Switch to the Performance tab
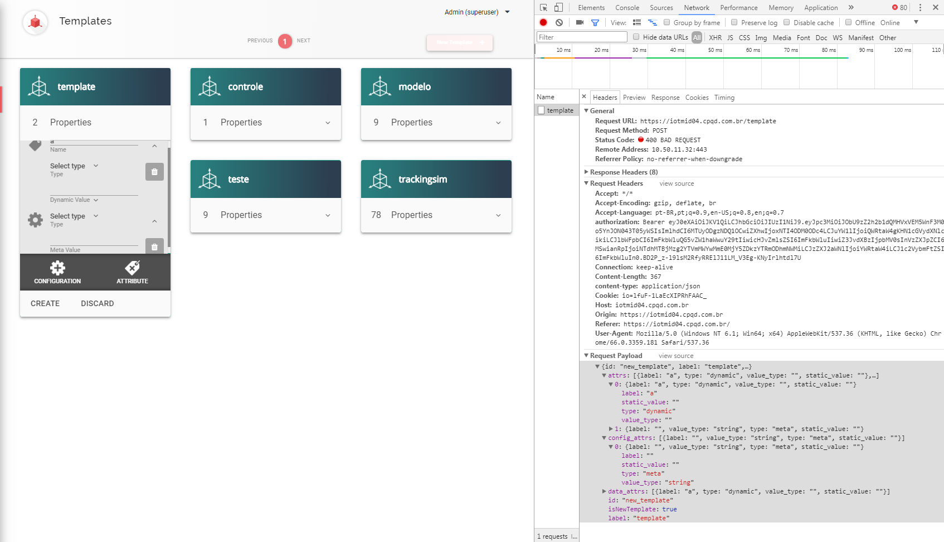Image resolution: width=944 pixels, height=542 pixels. click(x=738, y=7)
